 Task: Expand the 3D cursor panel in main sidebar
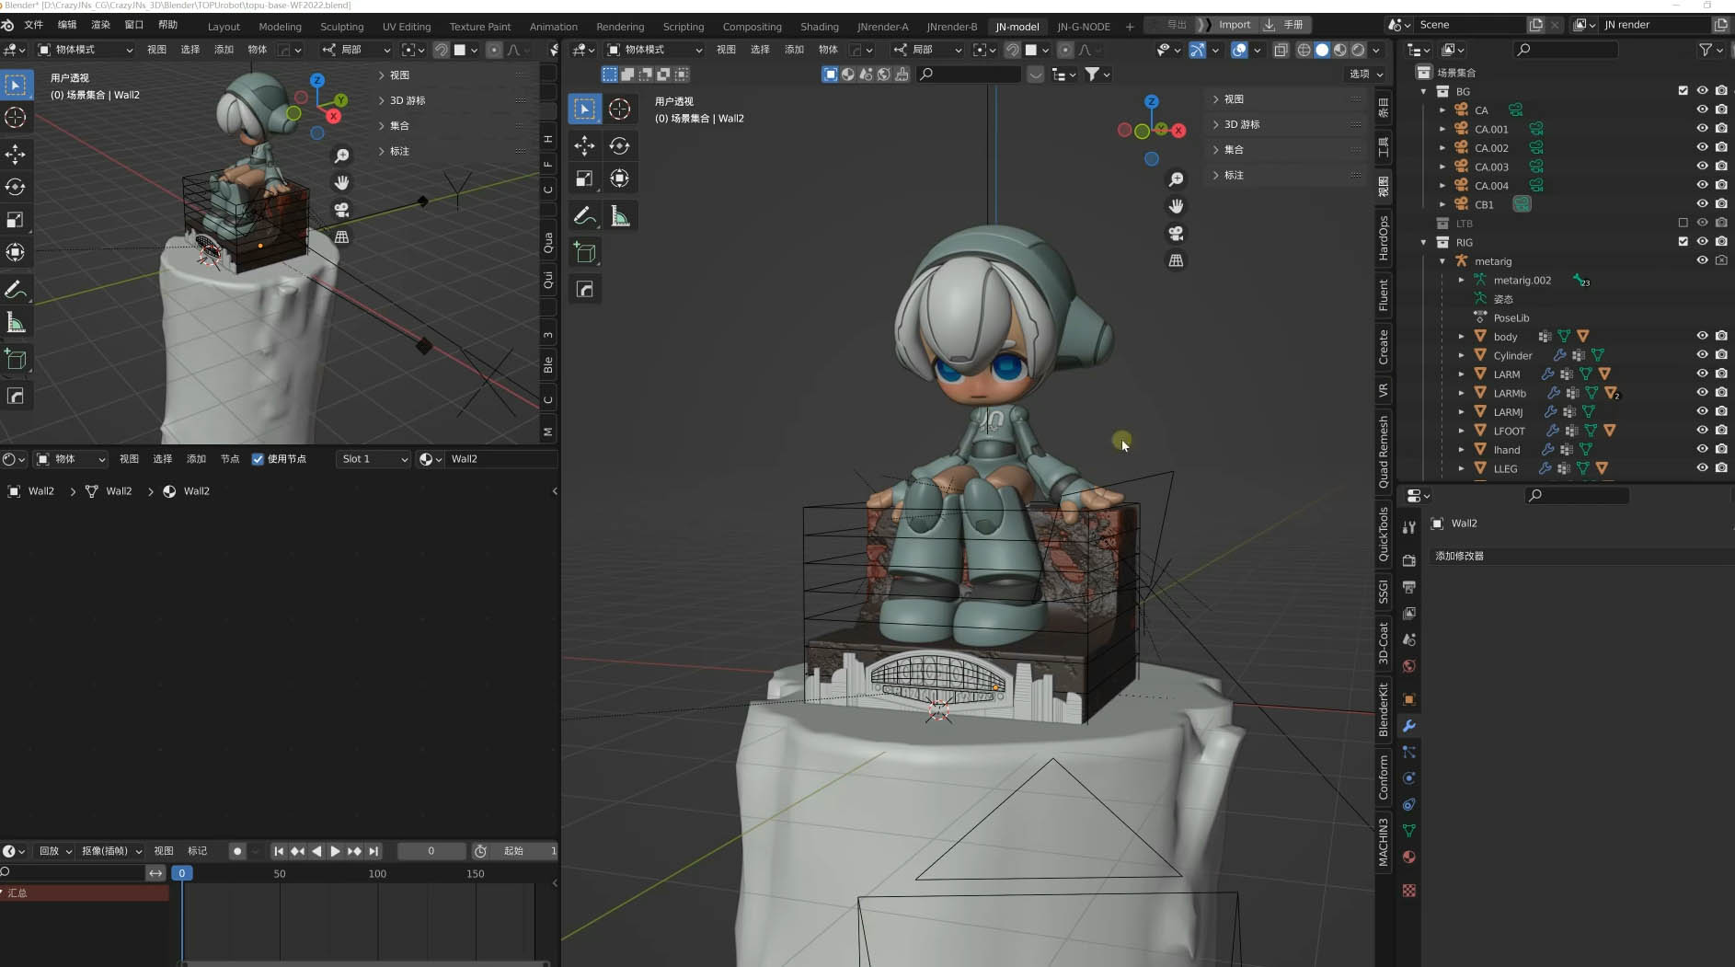pos(1241,124)
